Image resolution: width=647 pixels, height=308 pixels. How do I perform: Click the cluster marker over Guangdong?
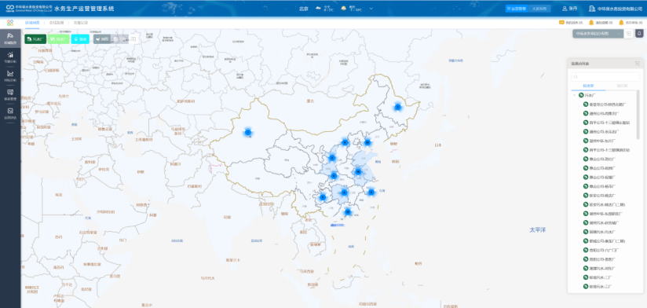348,212
